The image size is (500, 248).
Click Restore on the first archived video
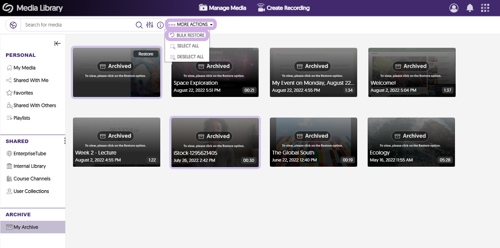click(146, 54)
